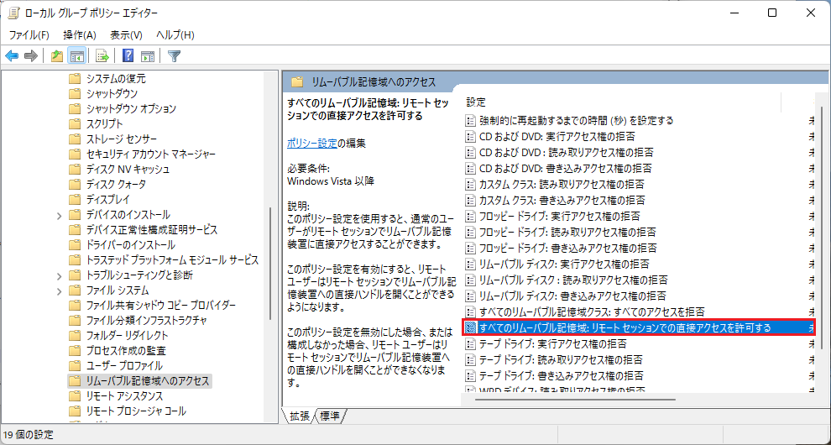Viewport: 831px width, 445px height.
Task: Click the Export list toolbar icon
Action: [102, 56]
